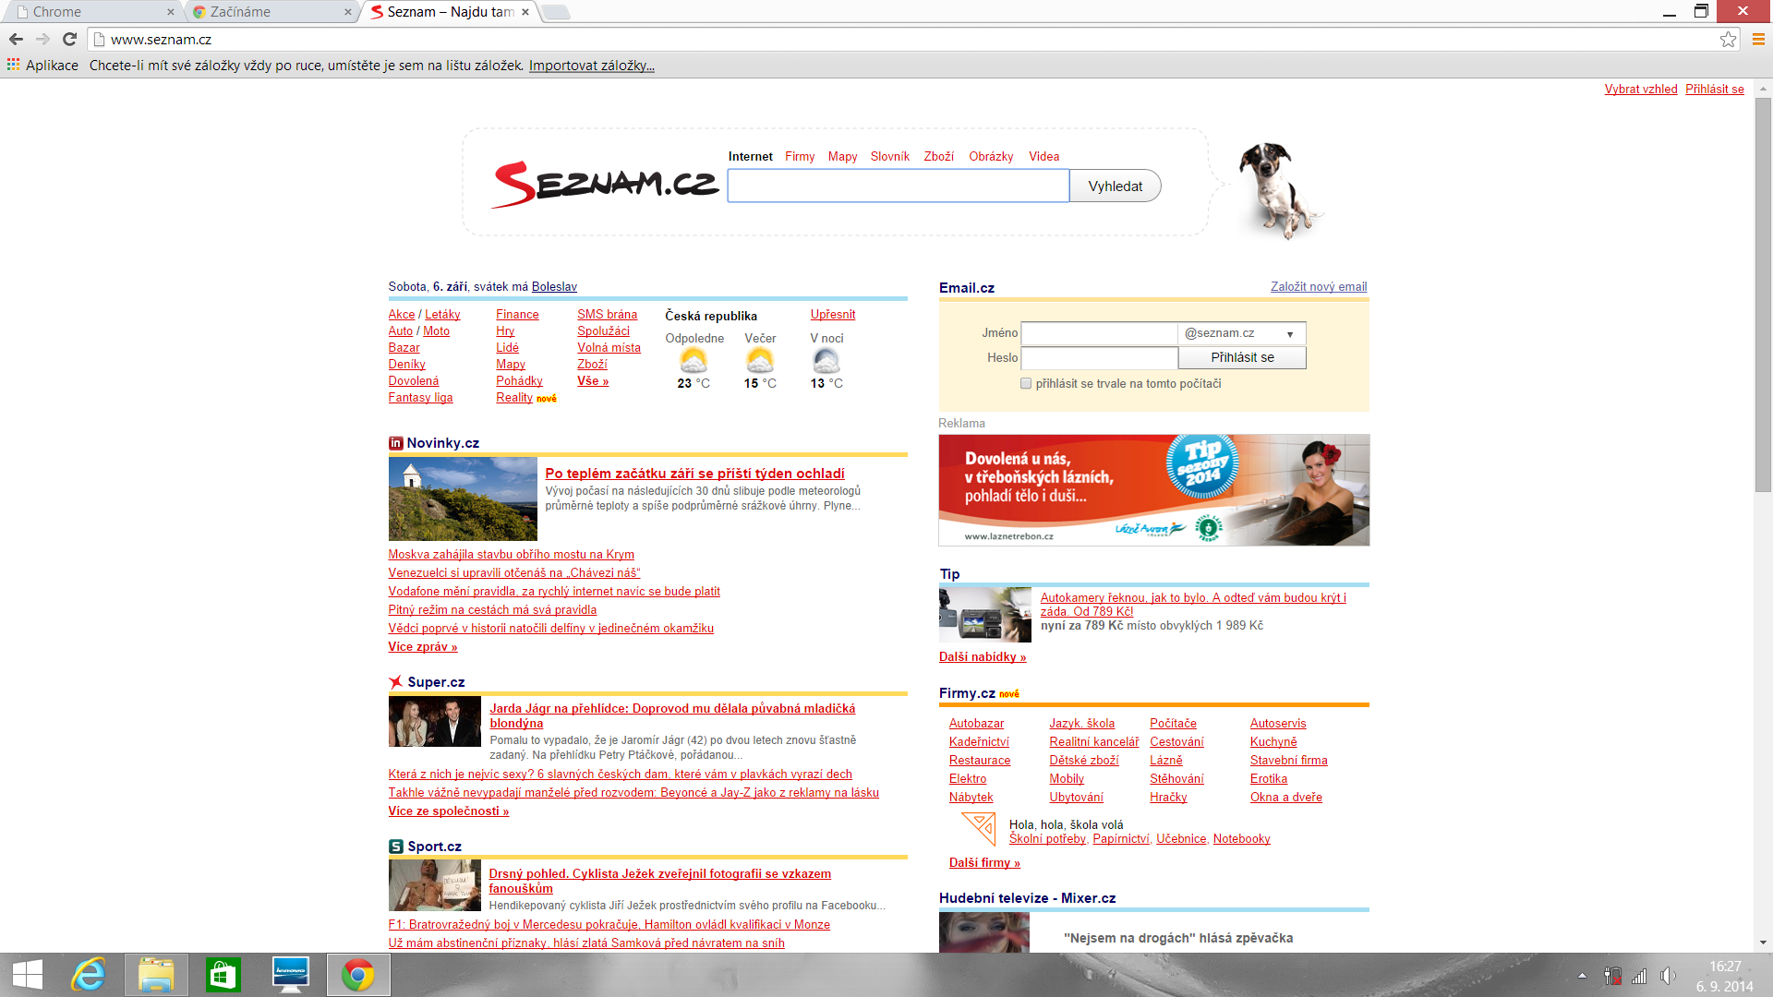Enable přihlásit se trvale checkbox
The width and height of the screenshot is (1773, 997).
pos(1026,383)
